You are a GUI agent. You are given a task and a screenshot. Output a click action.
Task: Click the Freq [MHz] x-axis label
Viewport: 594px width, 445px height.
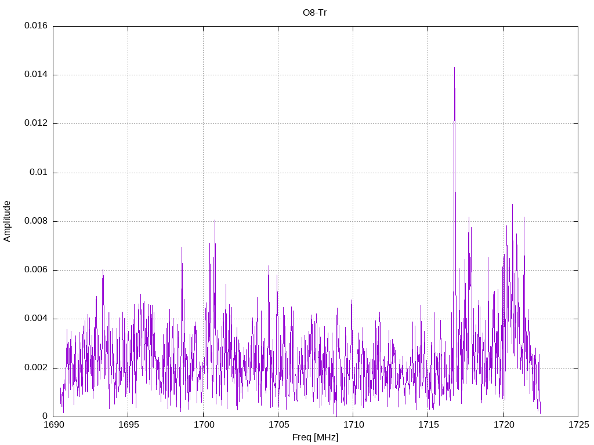pos(315,437)
